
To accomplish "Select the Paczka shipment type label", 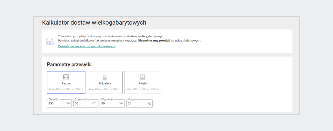I will coord(66,83).
